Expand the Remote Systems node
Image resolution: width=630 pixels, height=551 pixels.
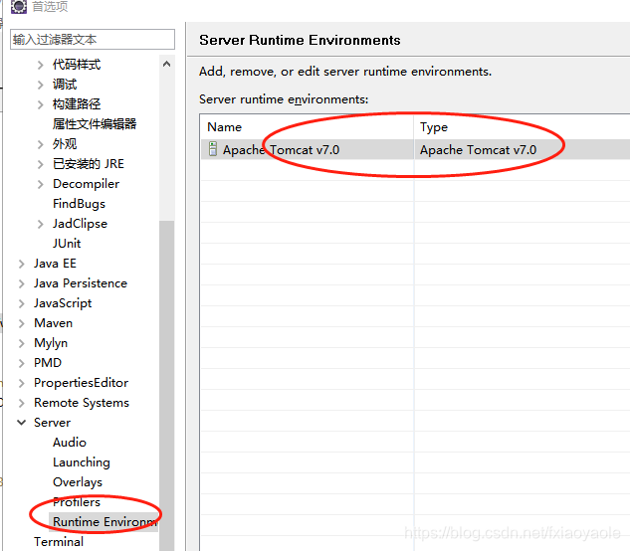(x=21, y=403)
